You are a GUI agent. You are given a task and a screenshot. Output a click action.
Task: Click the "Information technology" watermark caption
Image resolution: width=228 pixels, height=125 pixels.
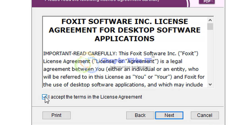131,67
